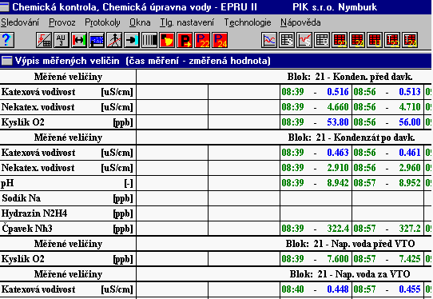This screenshot has width=433, height=299.
Task: Click the 08:57 - 327.2 Čpavek cell
Action: click(387, 229)
